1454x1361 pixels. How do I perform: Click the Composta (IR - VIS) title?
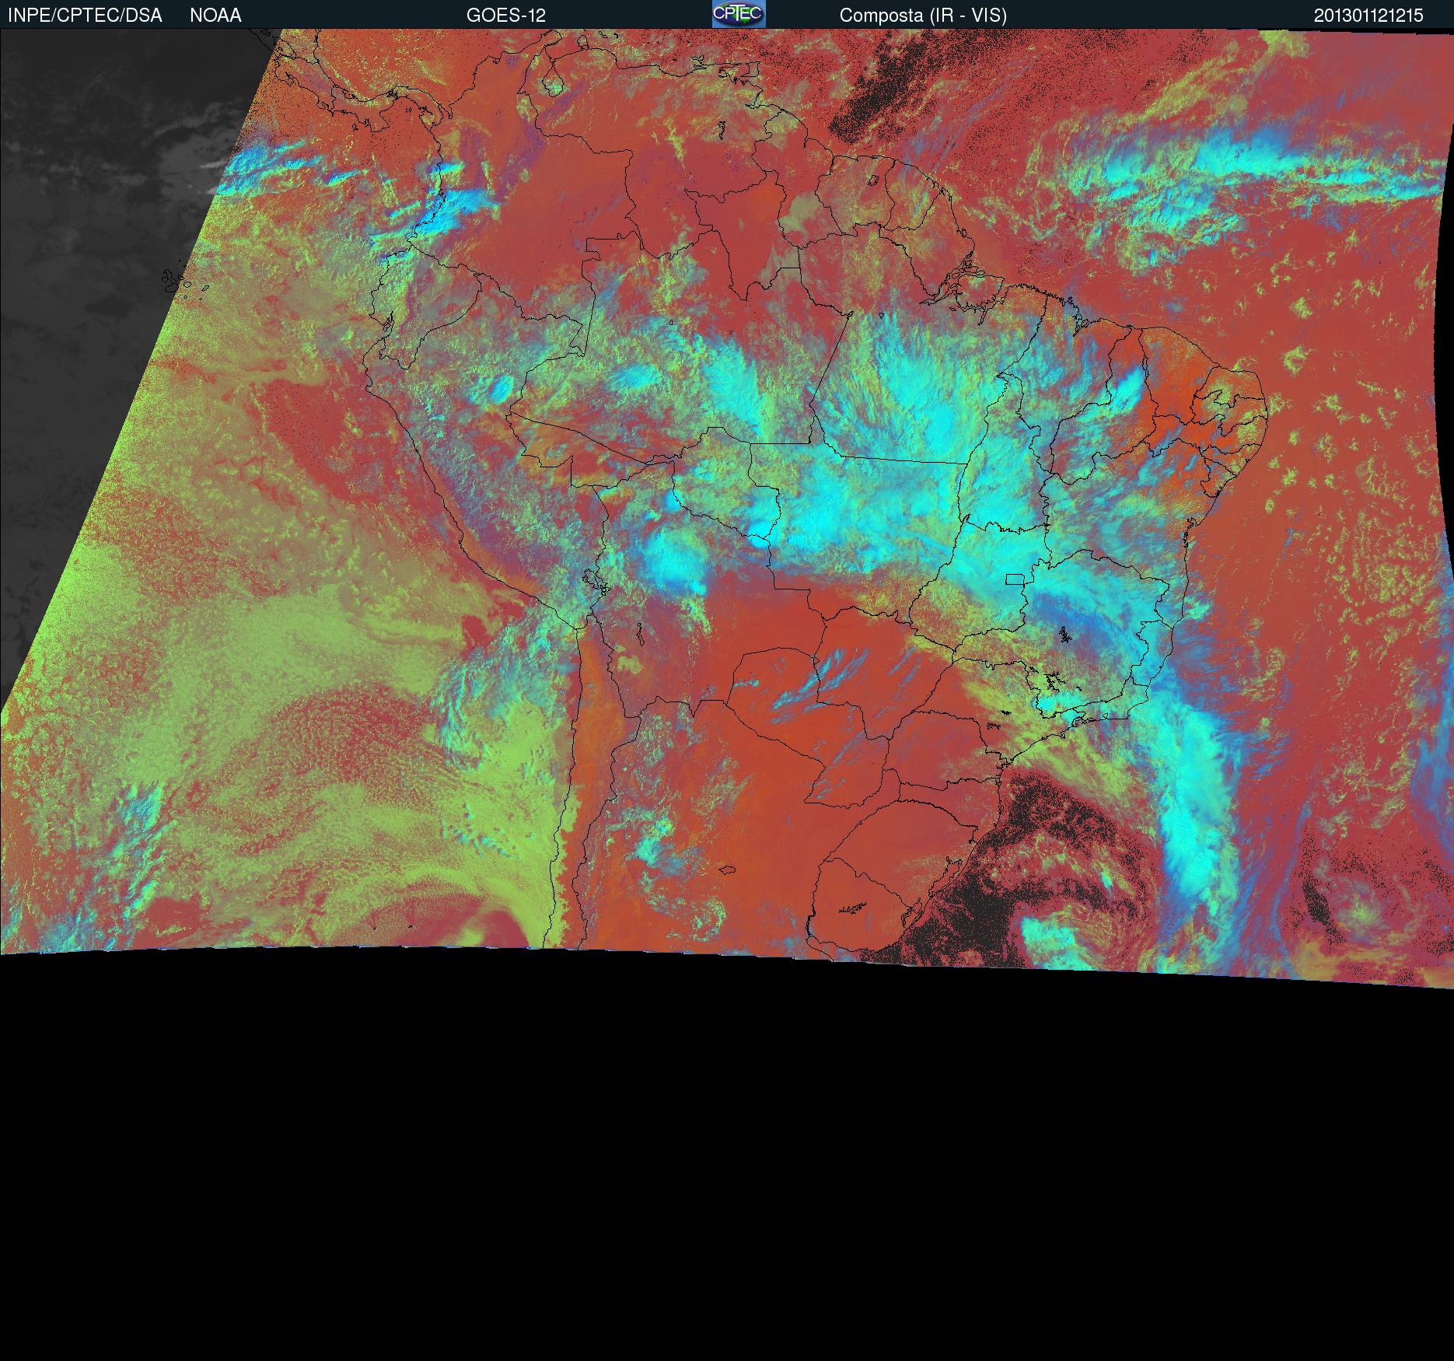click(x=923, y=16)
